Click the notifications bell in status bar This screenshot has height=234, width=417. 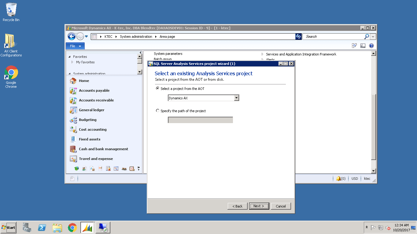pyautogui.click(x=338, y=179)
